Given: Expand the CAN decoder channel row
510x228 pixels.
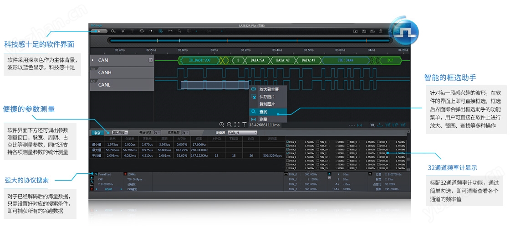Looking at the screenshot, I should click(93, 60).
